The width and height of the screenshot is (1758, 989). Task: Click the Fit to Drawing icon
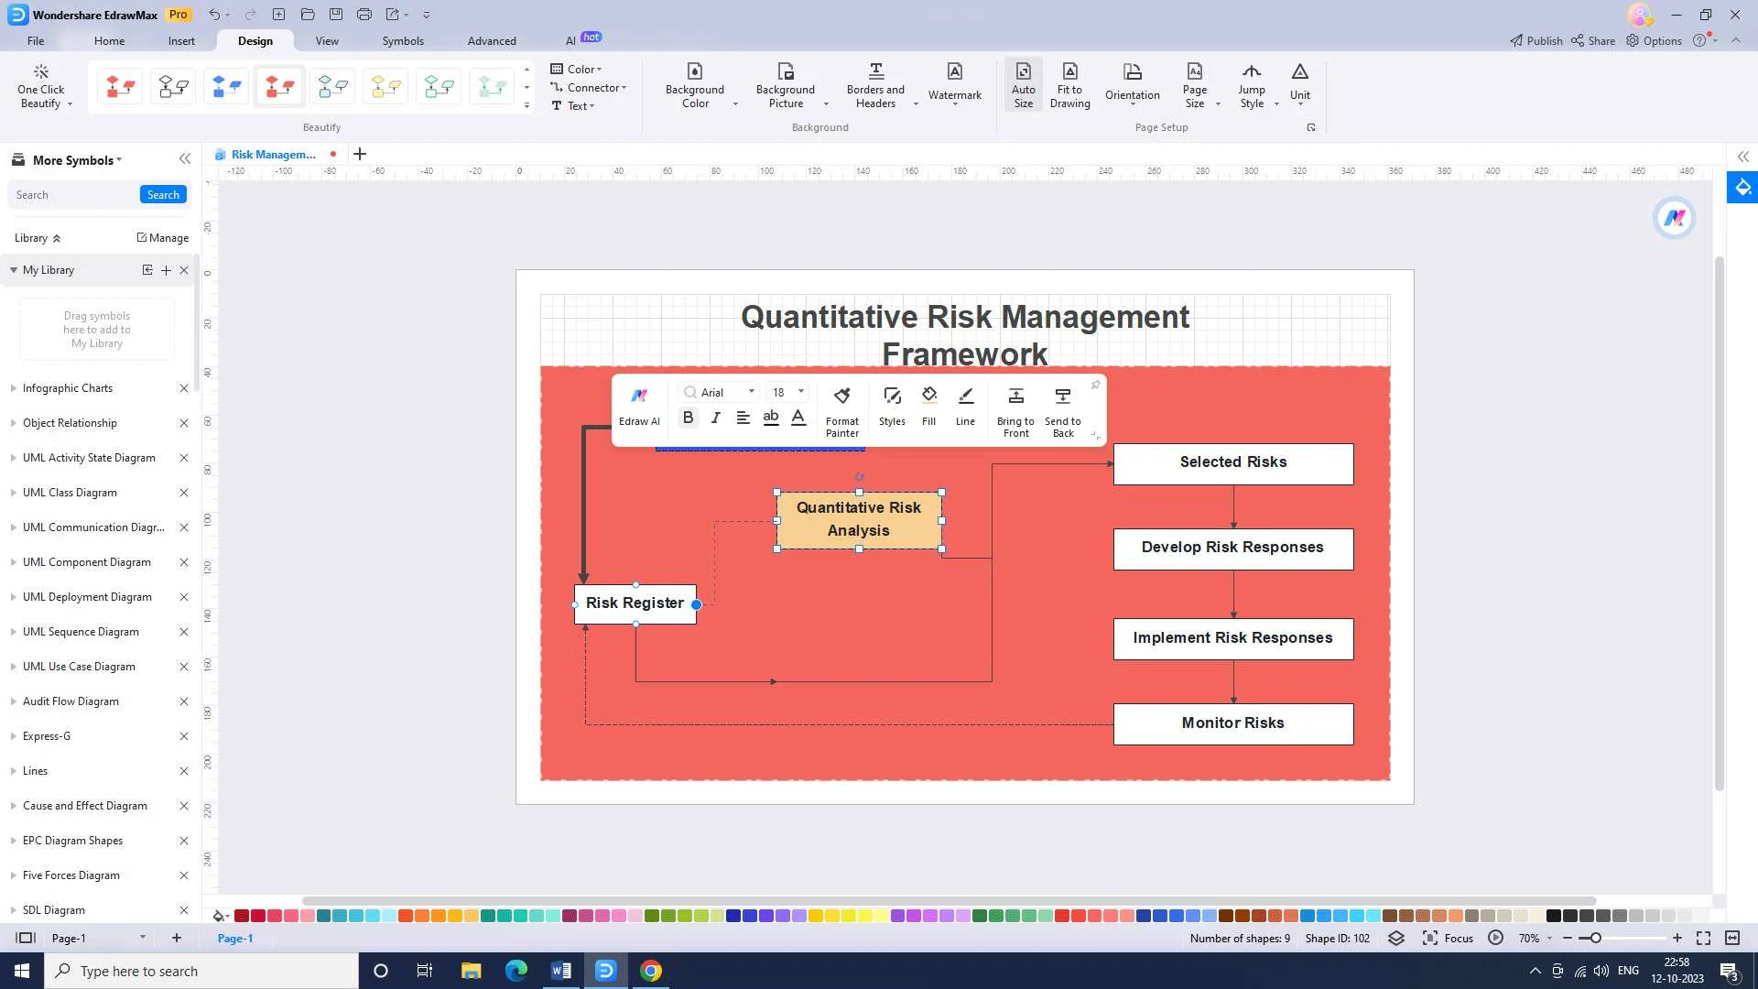(x=1069, y=83)
